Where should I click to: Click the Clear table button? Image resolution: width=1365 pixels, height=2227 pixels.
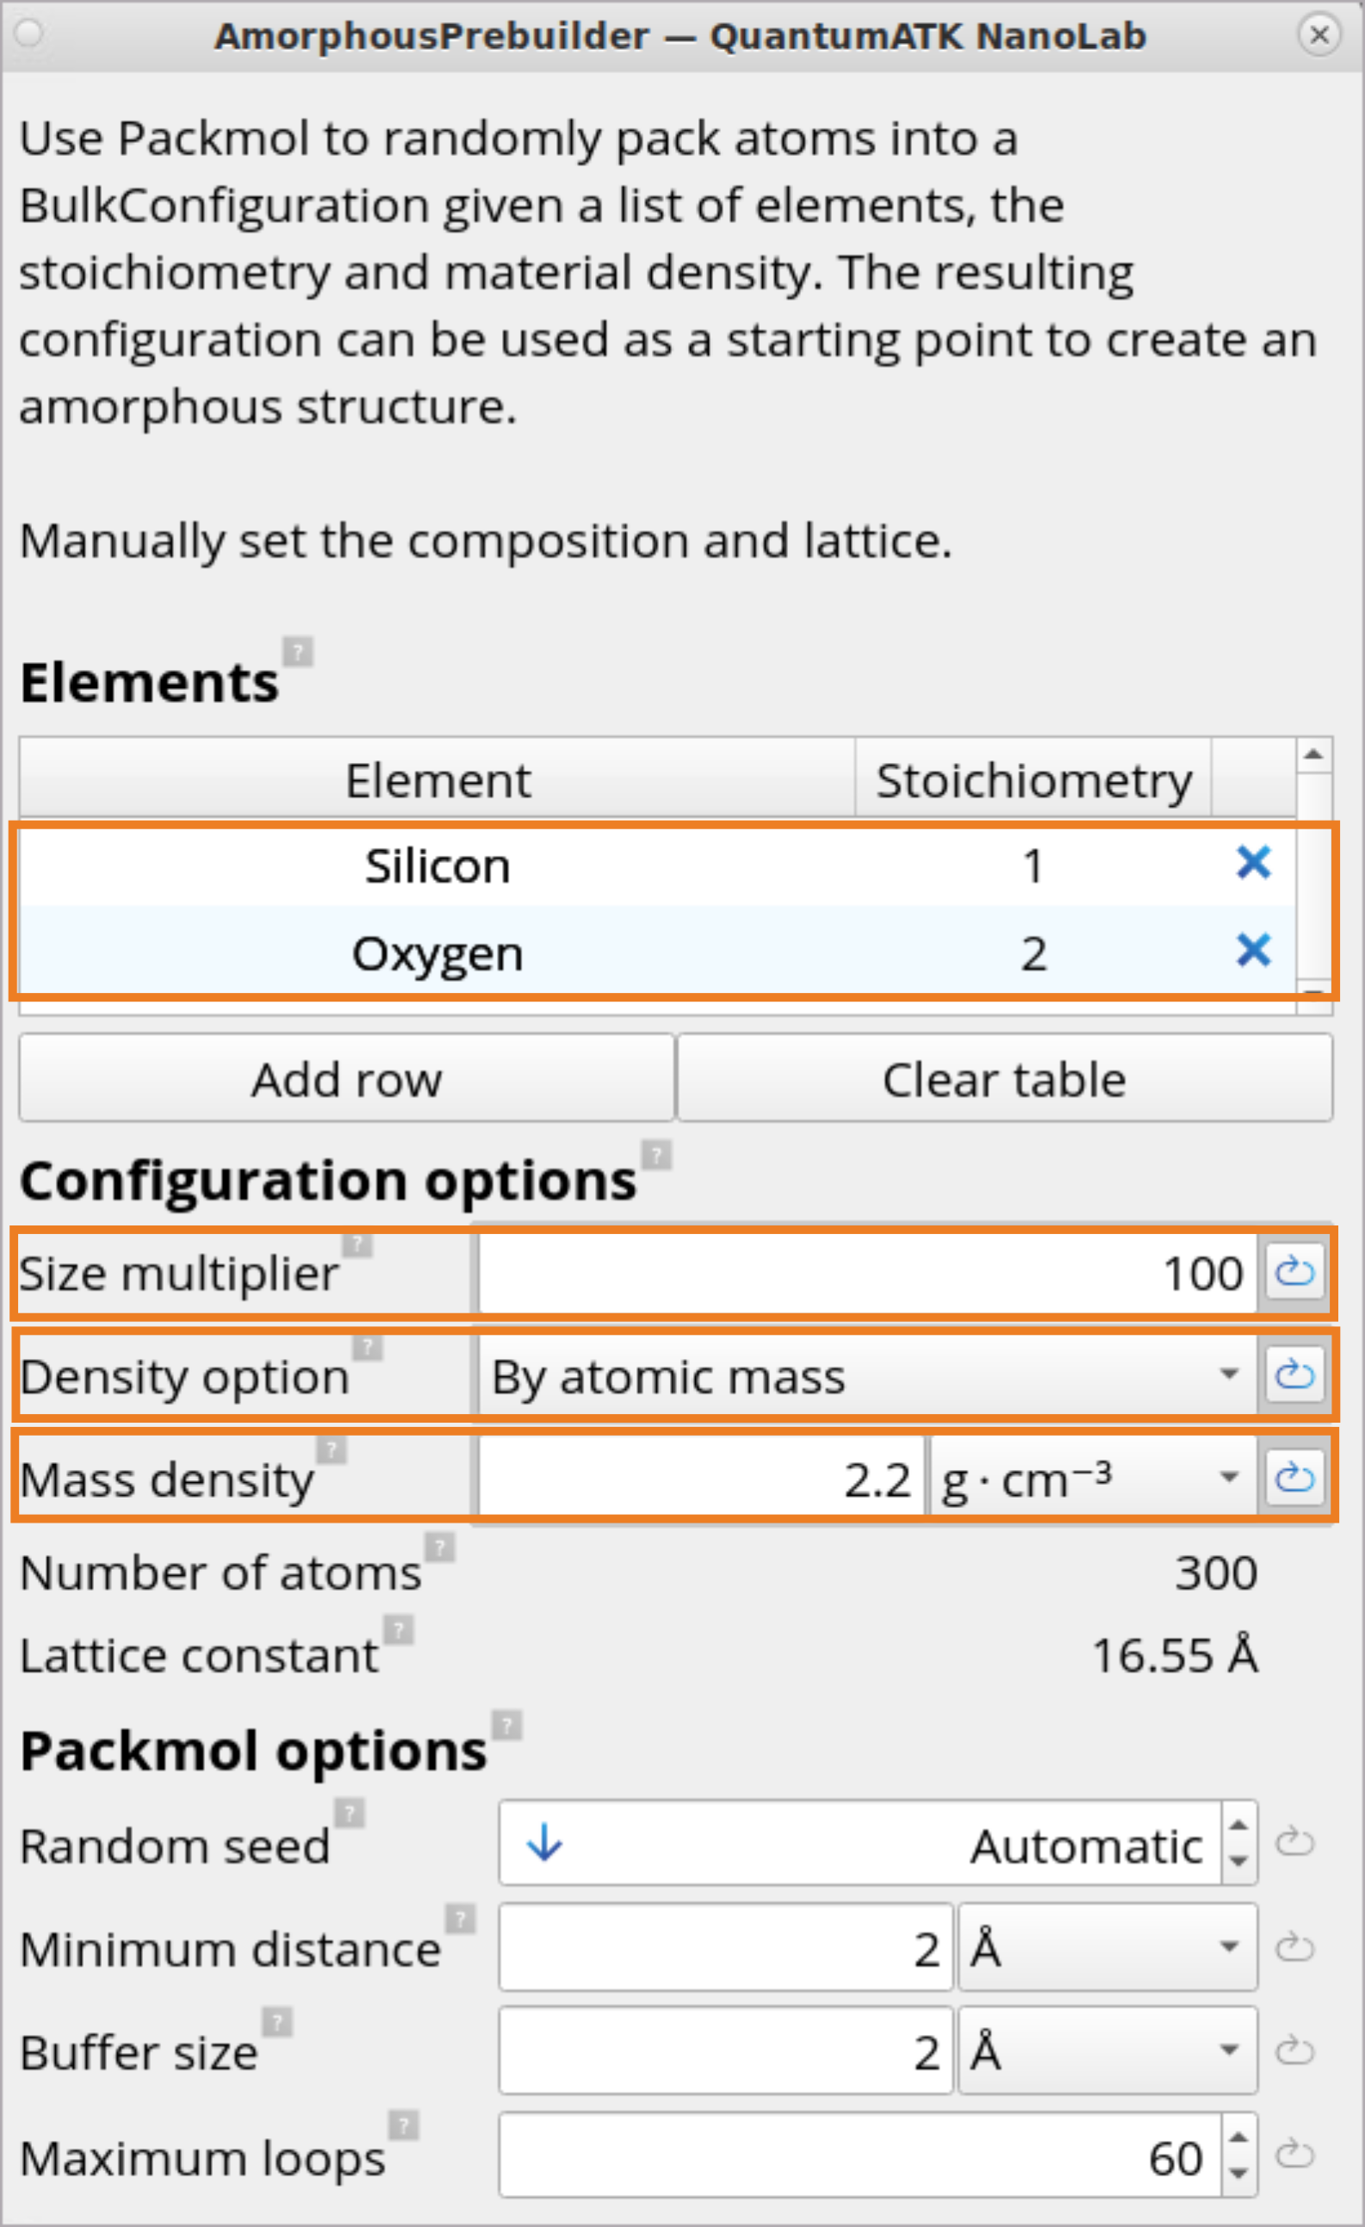pyautogui.click(x=1004, y=1078)
